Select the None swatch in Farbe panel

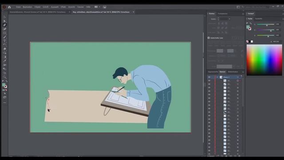(248, 41)
